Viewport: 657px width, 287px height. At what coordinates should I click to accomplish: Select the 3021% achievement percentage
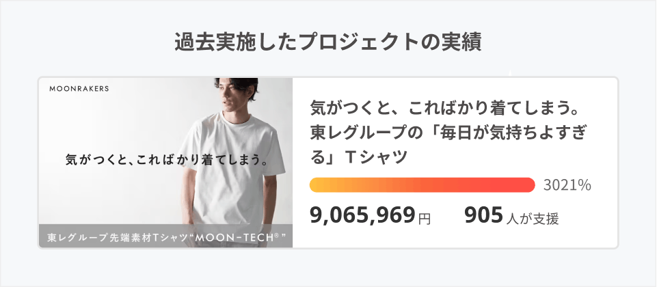click(x=567, y=185)
